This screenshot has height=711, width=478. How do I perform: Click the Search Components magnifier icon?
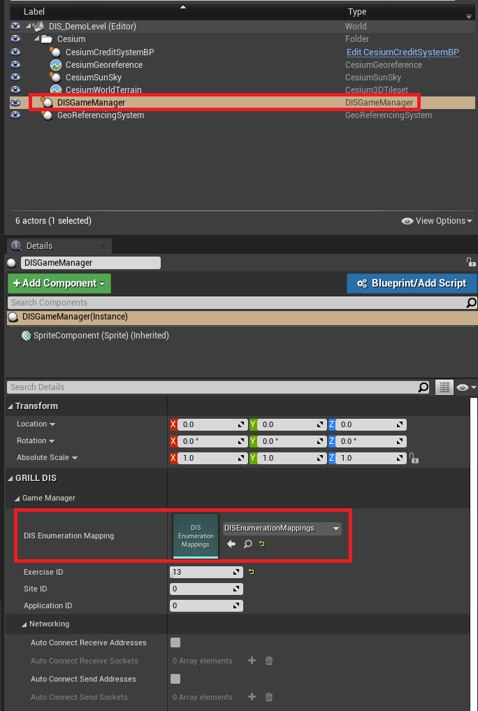pos(471,303)
